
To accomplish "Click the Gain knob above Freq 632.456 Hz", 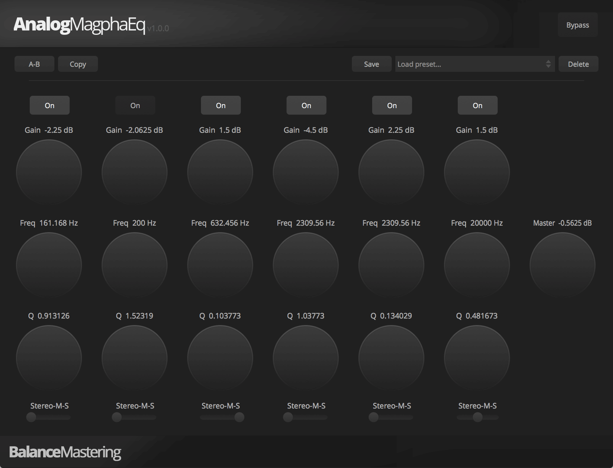I will point(220,172).
